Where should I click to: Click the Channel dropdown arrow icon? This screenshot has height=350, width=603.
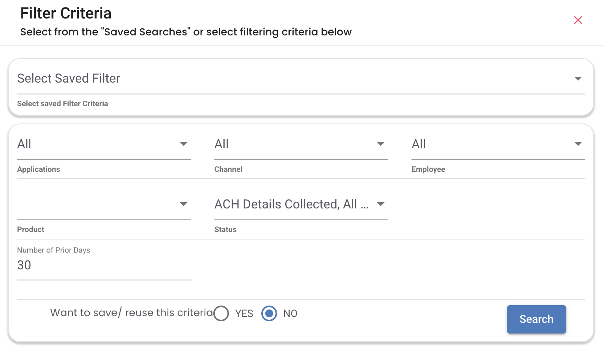(x=380, y=144)
